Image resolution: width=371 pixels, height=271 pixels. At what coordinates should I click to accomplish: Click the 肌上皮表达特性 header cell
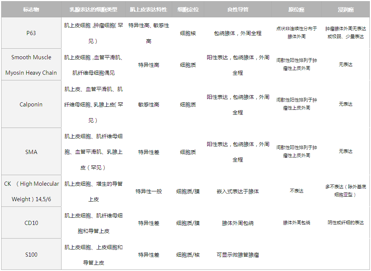pos(148,9)
